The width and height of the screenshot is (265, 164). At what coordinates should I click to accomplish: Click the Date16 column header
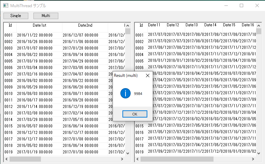tap(248, 25)
